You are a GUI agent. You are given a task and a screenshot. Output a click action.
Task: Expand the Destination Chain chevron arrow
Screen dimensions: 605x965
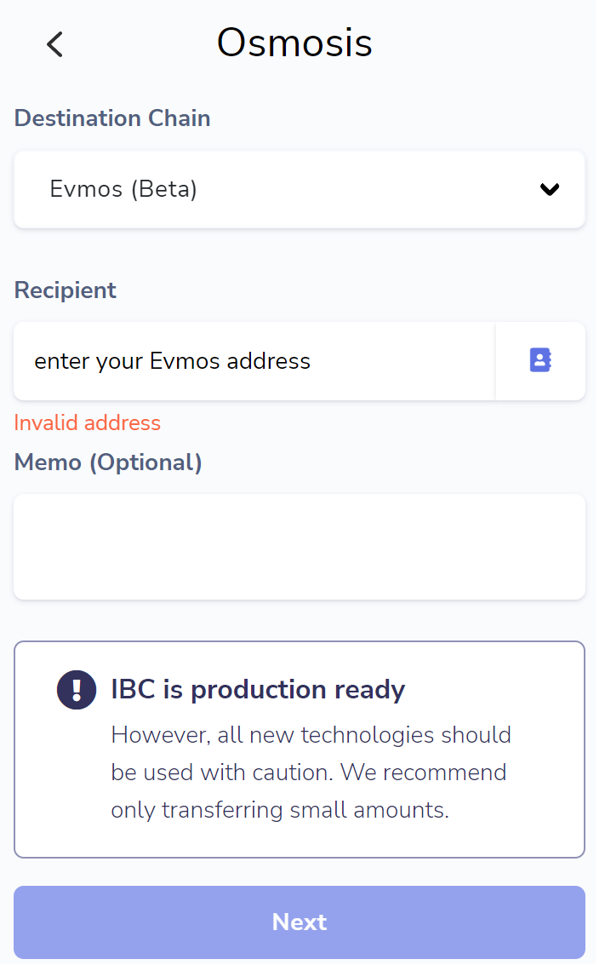pyautogui.click(x=550, y=190)
